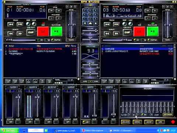Image resolution: width=177 pixels, height=133 pixels.
Task: Rewind search on right player
Action: (x=107, y=34)
